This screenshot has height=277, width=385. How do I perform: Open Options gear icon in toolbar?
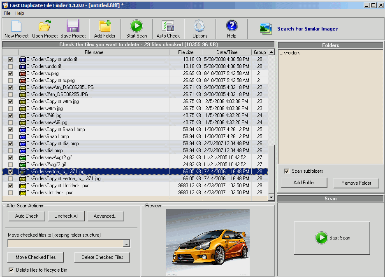pyautogui.click(x=200, y=26)
